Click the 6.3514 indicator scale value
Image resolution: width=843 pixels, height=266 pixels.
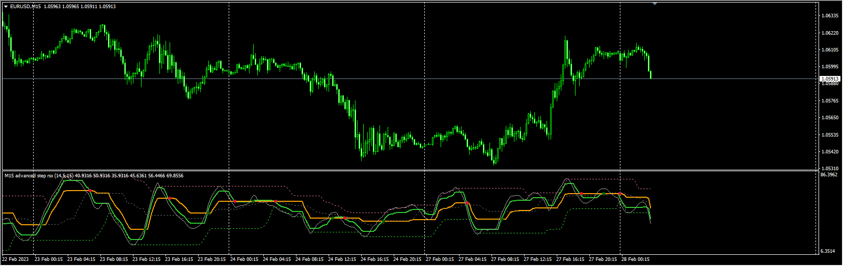pyautogui.click(x=828, y=251)
